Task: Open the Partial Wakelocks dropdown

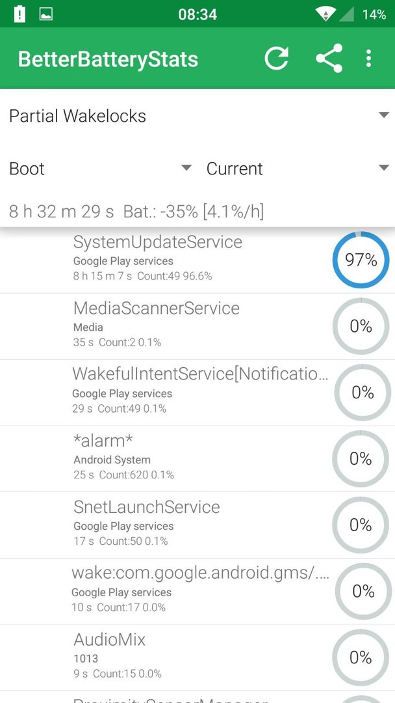Action: (x=197, y=116)
